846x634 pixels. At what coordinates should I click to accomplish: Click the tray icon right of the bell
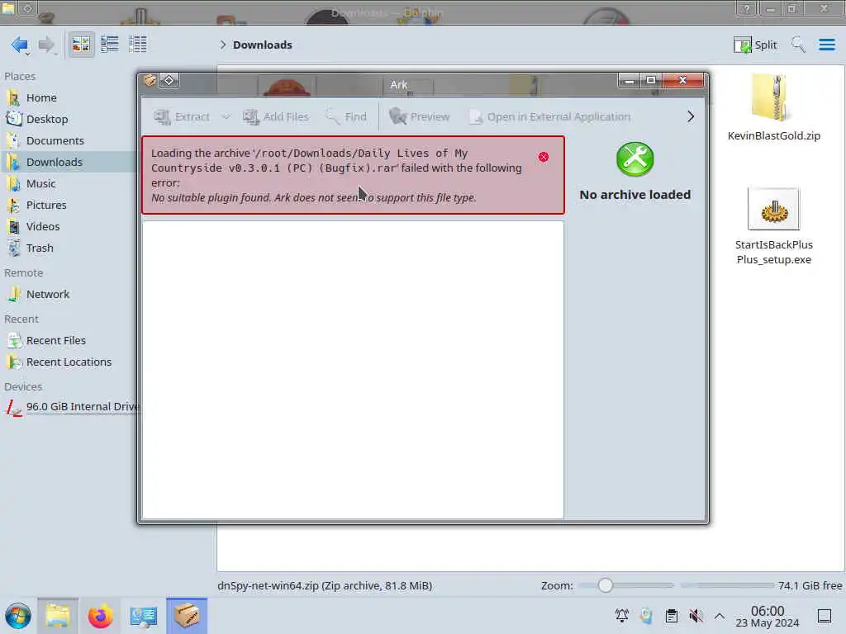coord(646,616)
